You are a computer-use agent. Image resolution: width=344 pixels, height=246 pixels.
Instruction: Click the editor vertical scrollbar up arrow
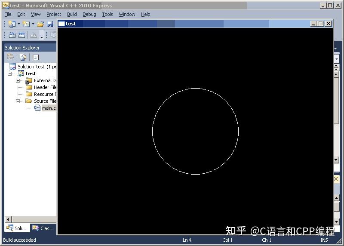[x=336, y=75]
